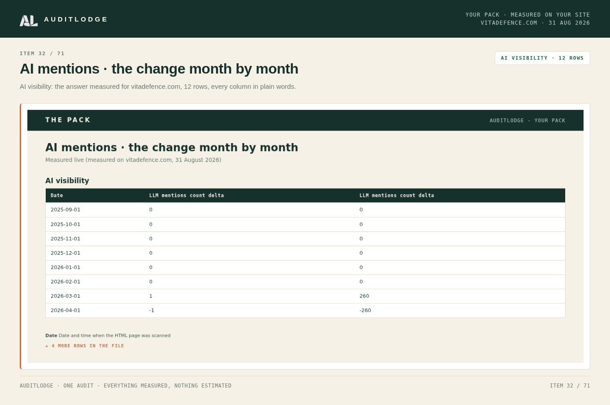Click the footnote "Date and time when the HTML page was scanned"
This screenshot has height=405, width=610.
pyautogui.click(x=114, y=335)
